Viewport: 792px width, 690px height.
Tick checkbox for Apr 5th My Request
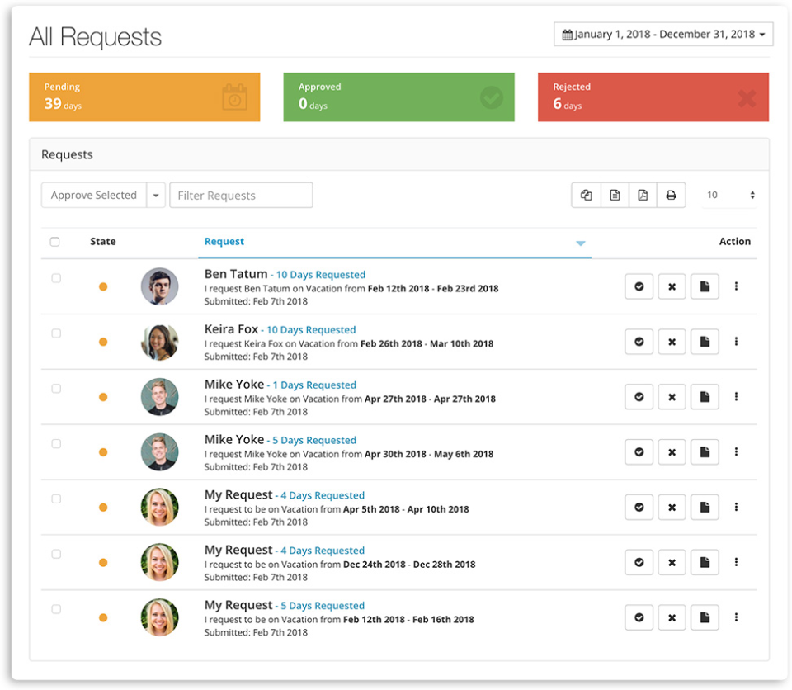[56, 499]
